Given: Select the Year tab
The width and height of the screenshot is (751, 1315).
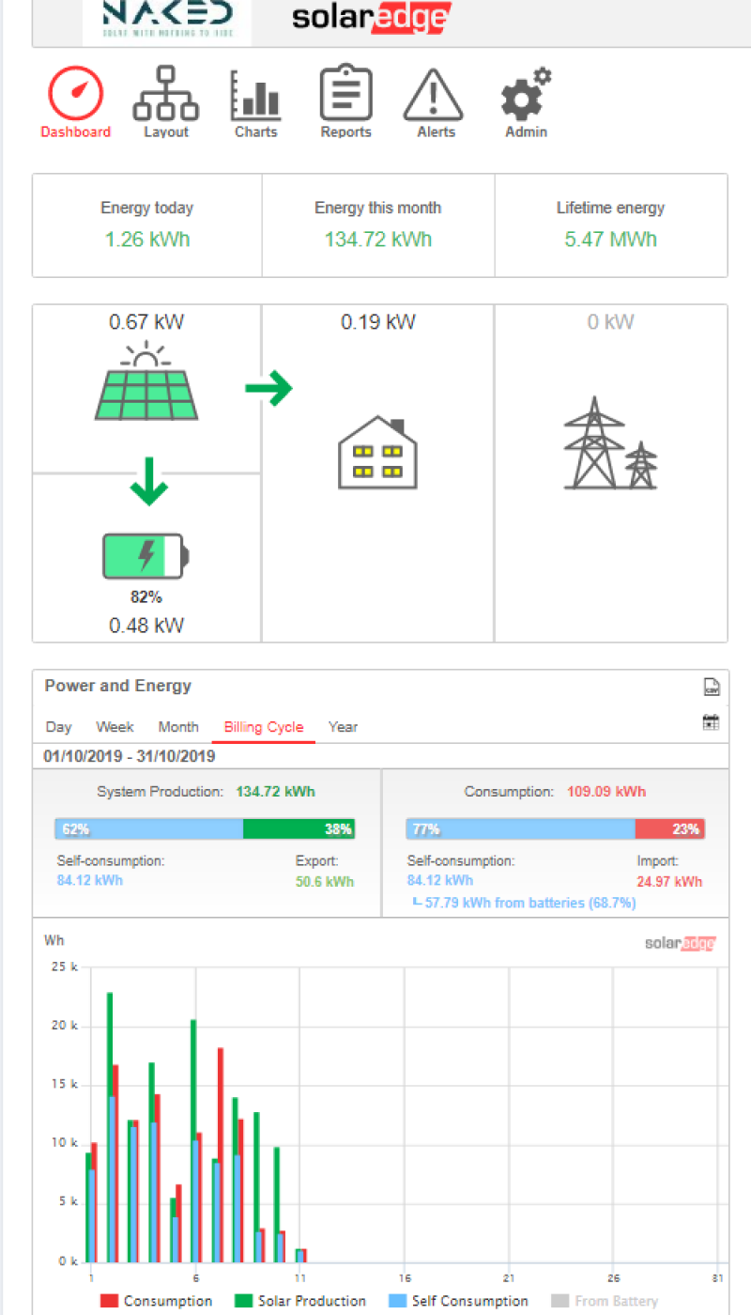Looking at the screenshot, I should (343, 727).
